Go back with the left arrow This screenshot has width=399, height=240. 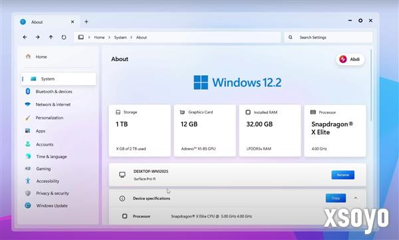point(25,37)
